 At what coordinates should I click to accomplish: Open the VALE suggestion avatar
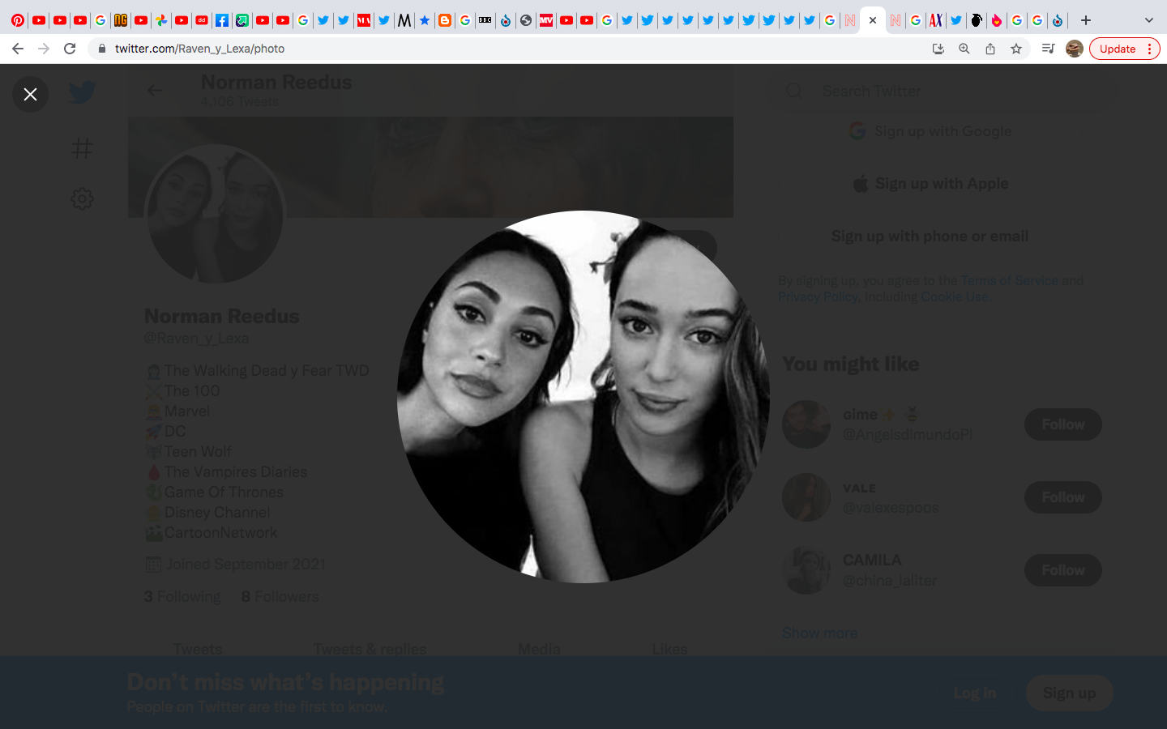[806, 497]
